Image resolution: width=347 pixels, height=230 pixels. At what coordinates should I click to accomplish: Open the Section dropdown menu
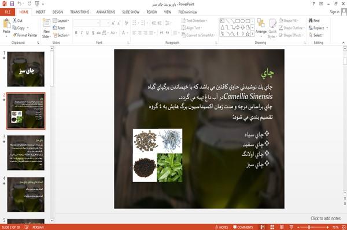coord(61,35)
